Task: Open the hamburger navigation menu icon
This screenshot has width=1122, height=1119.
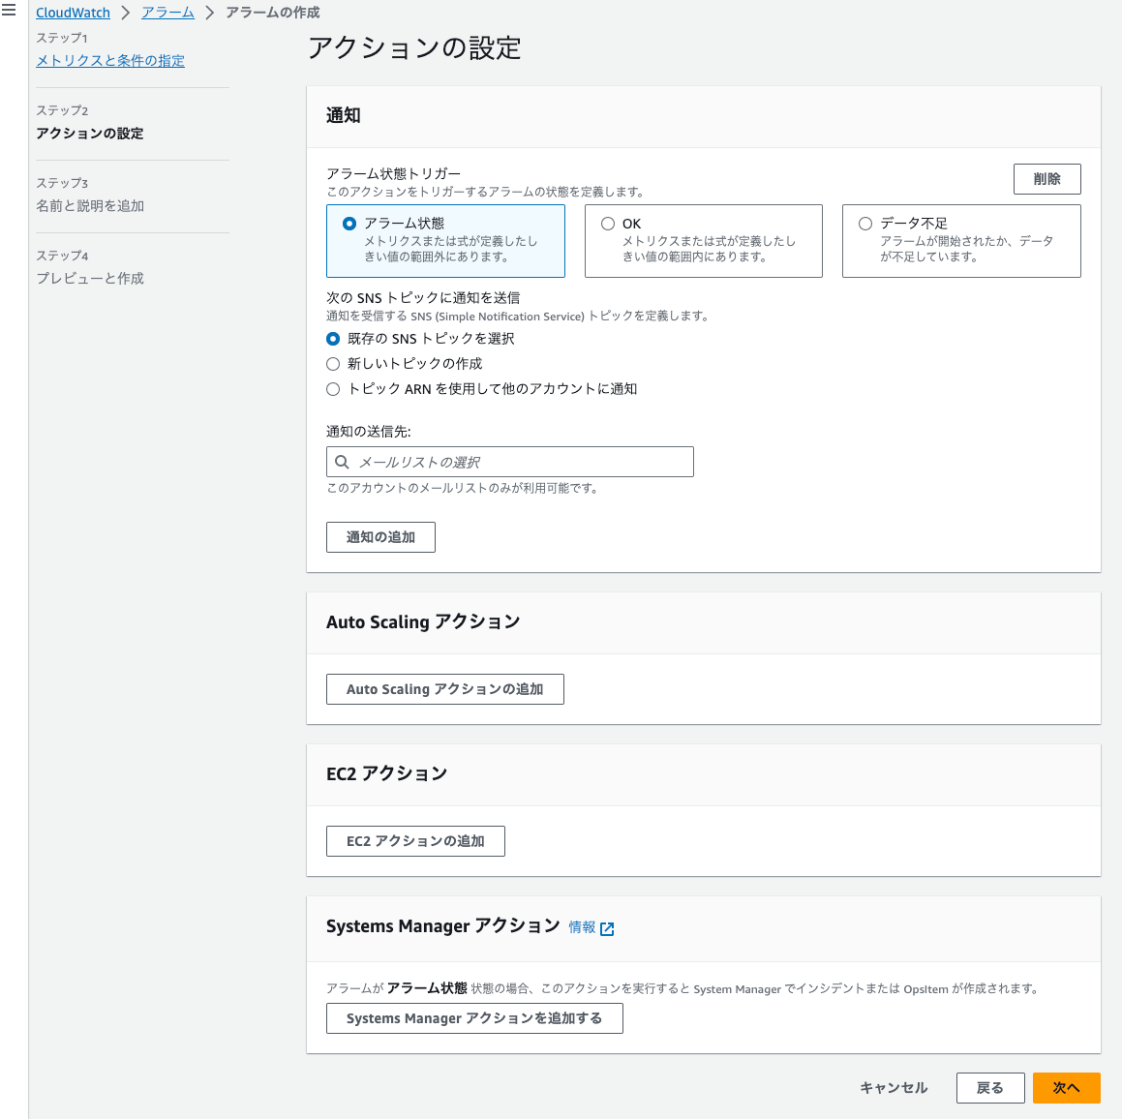Action: click(x=9, y=10)
